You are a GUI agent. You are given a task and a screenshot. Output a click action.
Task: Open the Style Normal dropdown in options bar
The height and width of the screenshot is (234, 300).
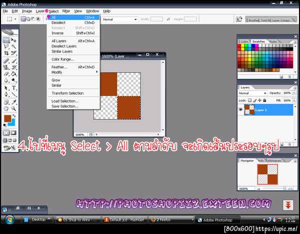pyautogui.click(x=120, y=19)
